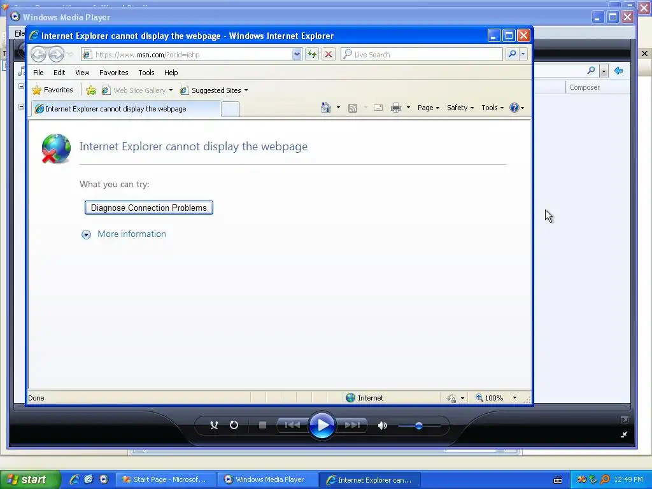Open the Home page icon in command bar
The image size is (652, 489).
tap(326, 108)
